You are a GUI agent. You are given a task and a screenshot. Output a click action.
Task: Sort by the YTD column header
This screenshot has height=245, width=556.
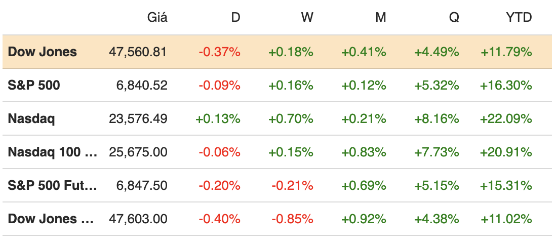coord(519,18)
